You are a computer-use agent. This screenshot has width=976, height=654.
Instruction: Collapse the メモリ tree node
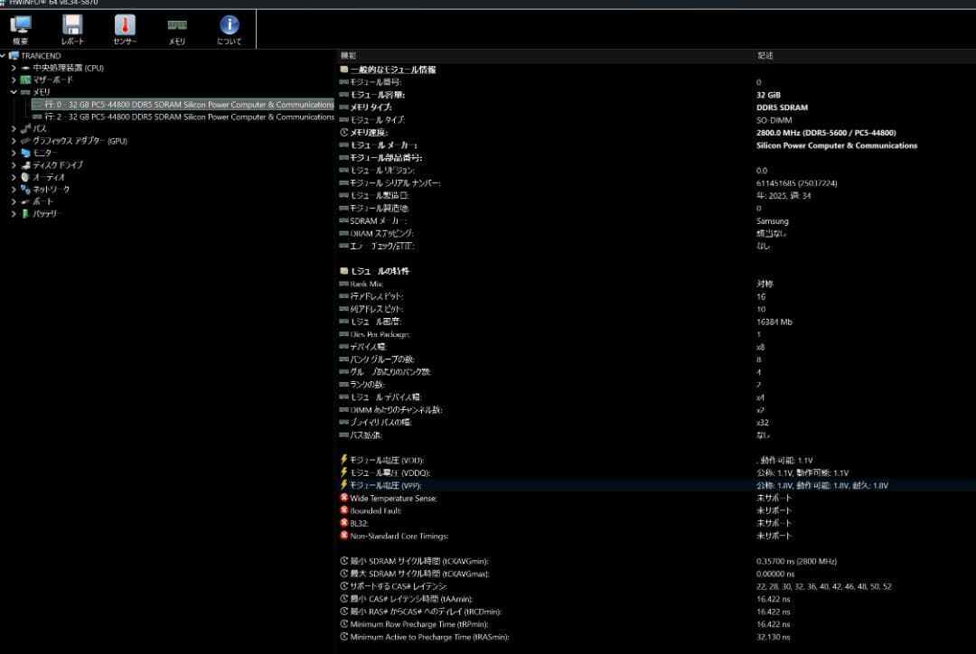(x=14, y=92)
